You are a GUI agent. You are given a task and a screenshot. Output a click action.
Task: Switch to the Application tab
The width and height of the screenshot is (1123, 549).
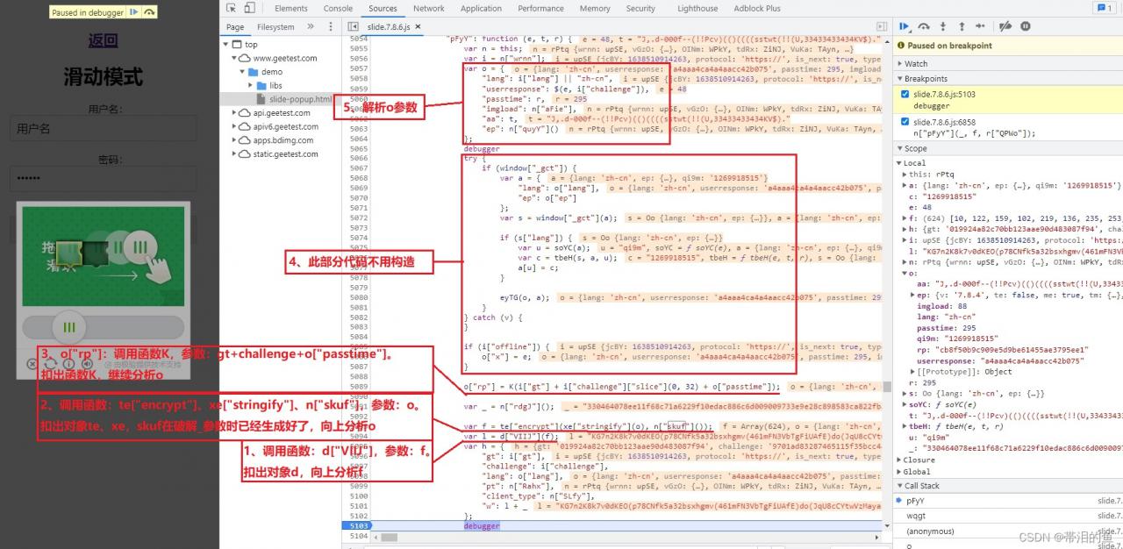481,8
